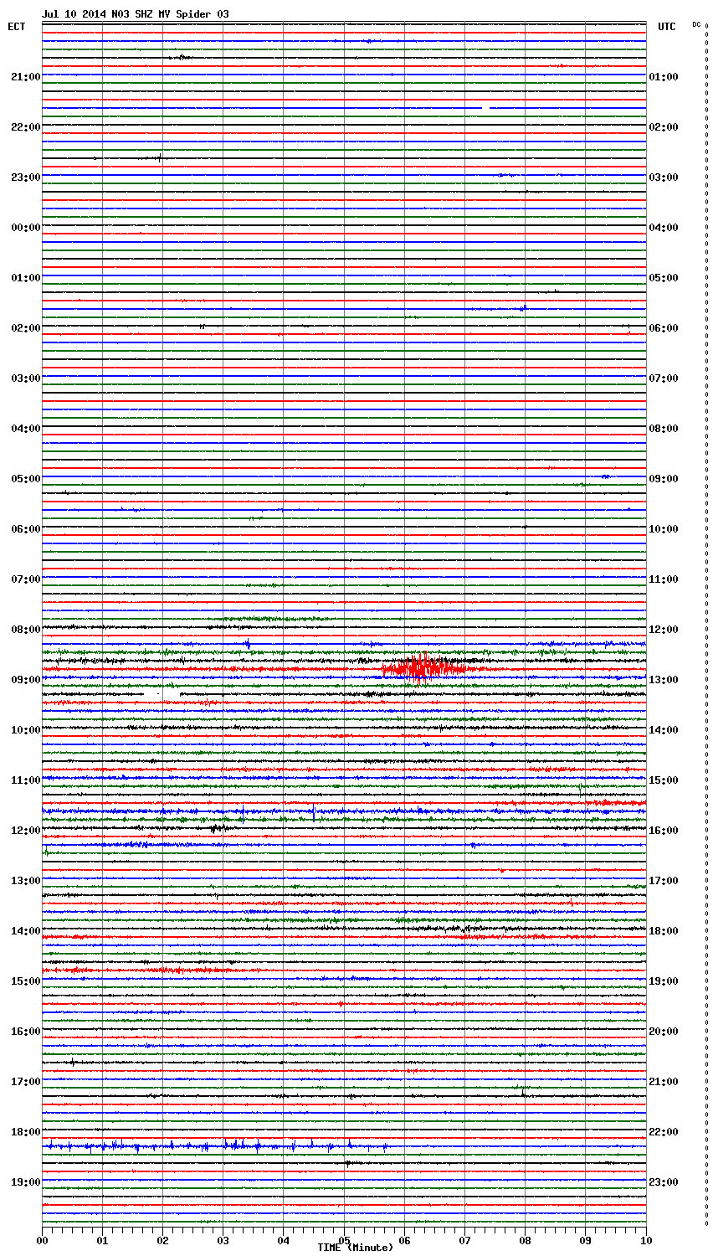Screen dimensions: 713x1256
Task: Pick the UTC 20:00 hour label
Action: click(x=664, y=1032)
